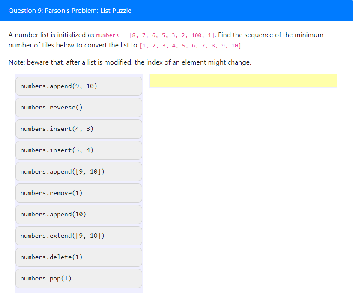Click the Question 9 header bar

click(x=176, y=11)
